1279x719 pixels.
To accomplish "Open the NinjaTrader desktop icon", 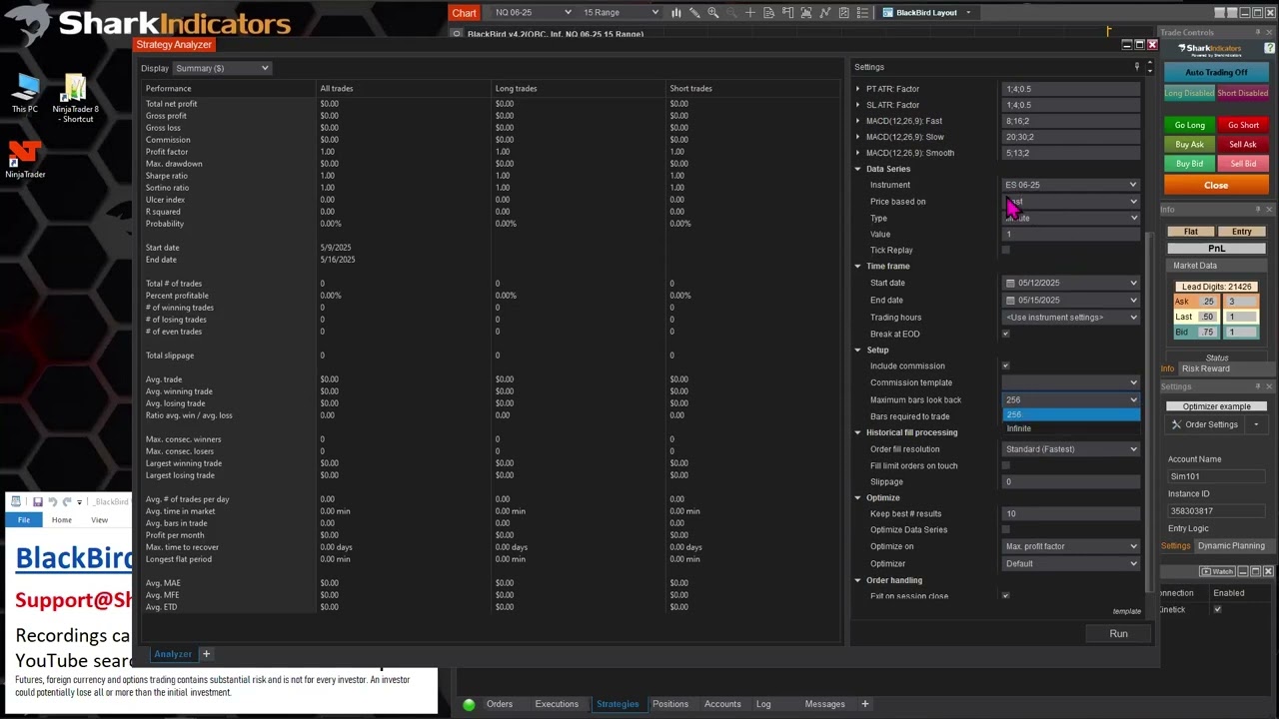I will point(25,160).
